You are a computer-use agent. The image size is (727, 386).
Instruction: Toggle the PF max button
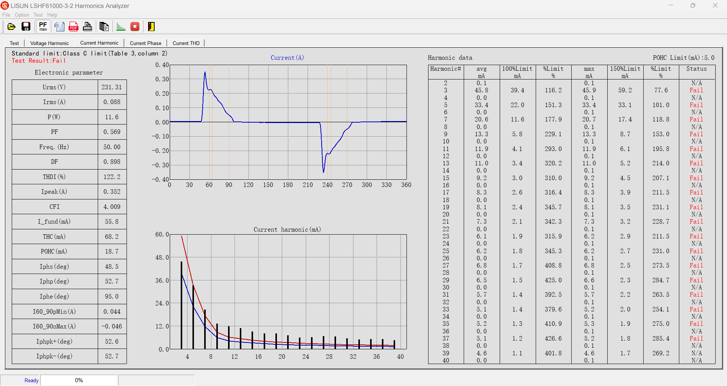(43, 26)
